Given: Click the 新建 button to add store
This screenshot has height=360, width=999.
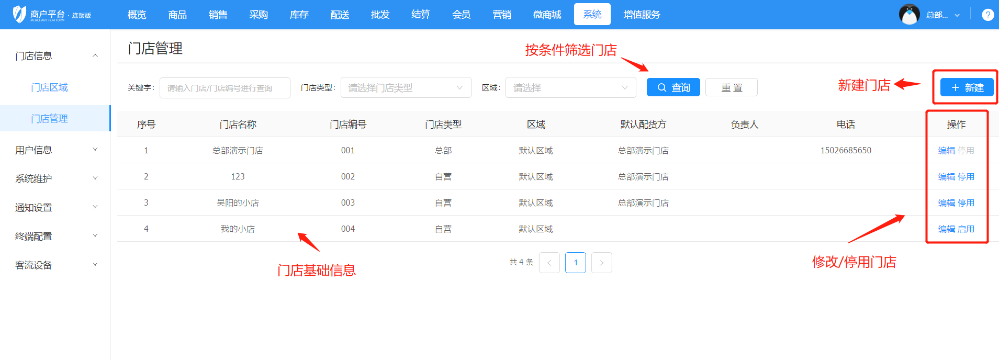Looking at the screenshot, I should tap(967, 87).
